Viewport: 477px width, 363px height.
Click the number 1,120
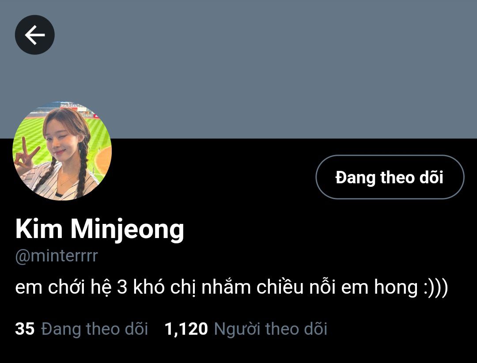186,329
